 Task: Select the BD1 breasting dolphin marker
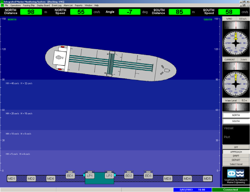pos(70,176)
